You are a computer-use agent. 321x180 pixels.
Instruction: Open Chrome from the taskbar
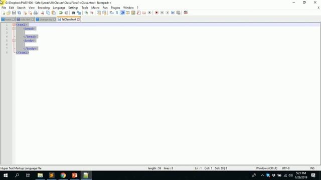[x=63, y=175]
